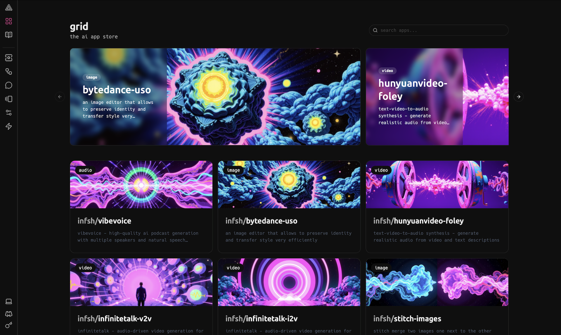Open the infsh/vibevoice app link

[x=104, y=221]
